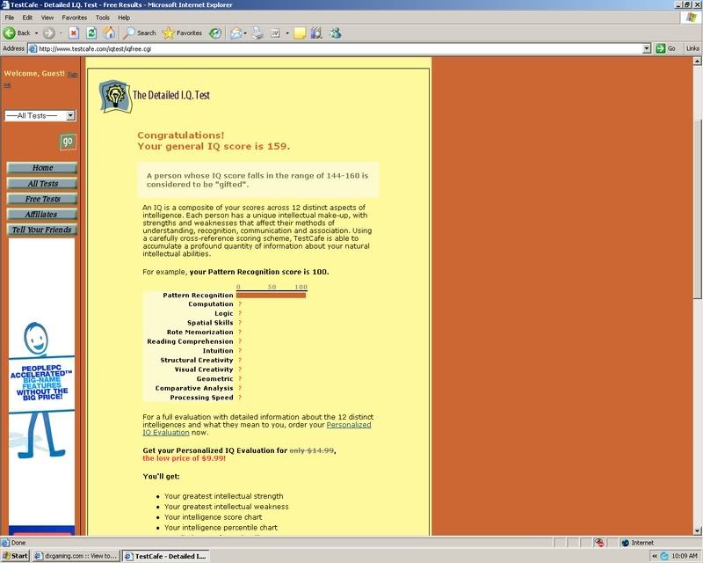Expand the All Tests dropdown
The height and width of the screenshot is (563, 703).
click(70, 115)
